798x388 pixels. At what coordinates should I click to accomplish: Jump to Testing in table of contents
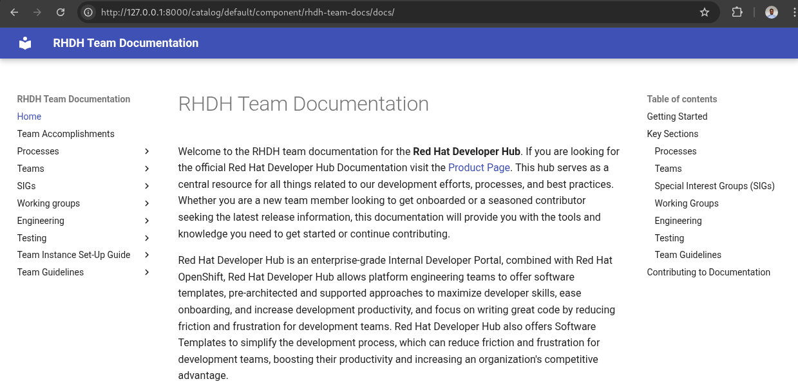pos(669,238)
